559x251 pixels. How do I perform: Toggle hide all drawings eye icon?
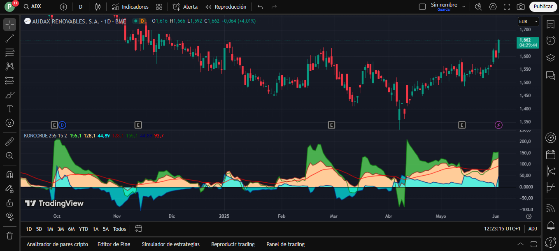click(x=10, y=216)
